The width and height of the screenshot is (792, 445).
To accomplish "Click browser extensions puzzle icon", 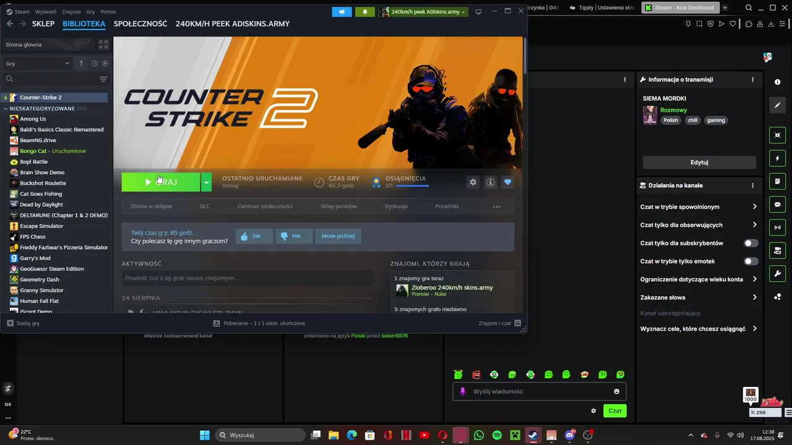I will pyautogui.click(x=749, y=24).
